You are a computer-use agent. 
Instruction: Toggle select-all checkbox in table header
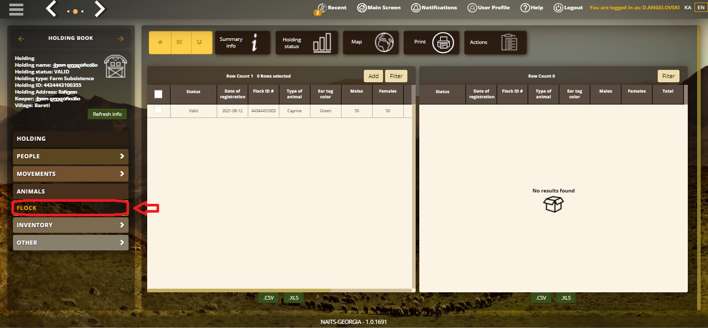pos(159,94)
